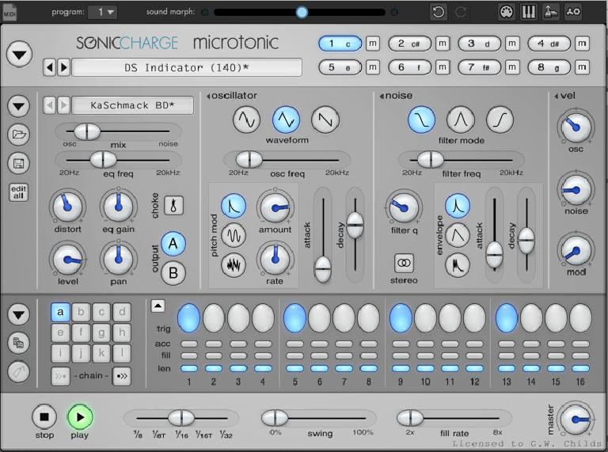Click the DS Indicator preset name field
The image size is (608, 452).
click(x=187, y=68)
